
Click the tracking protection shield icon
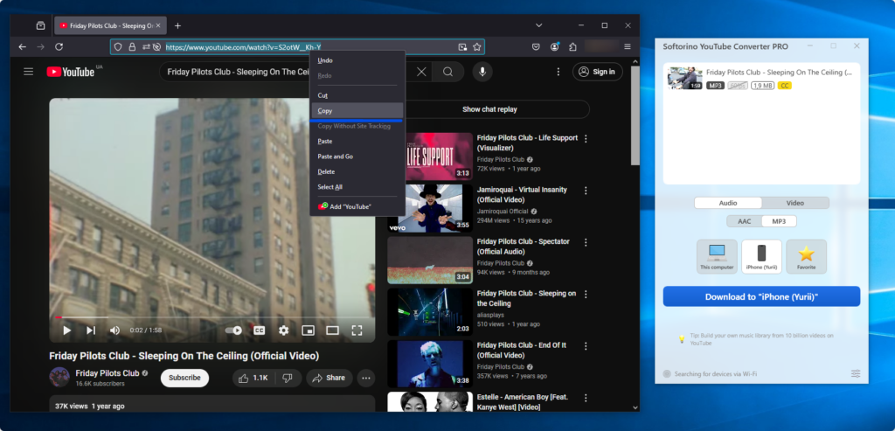[118, 47]
